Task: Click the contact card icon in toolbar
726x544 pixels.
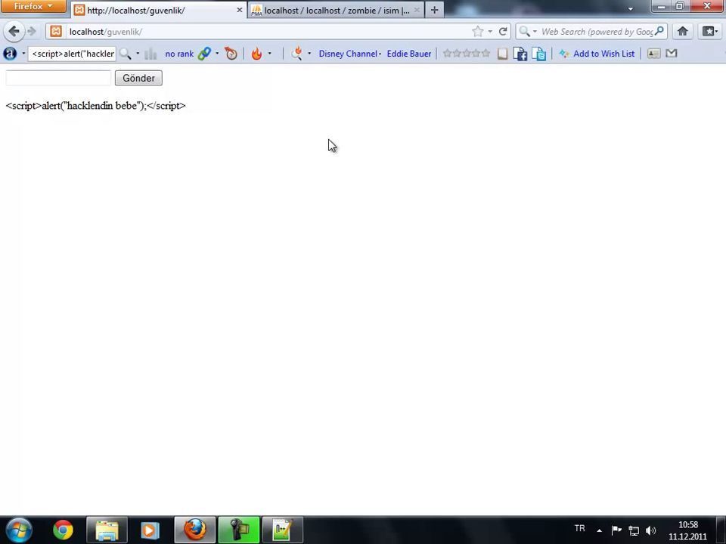Action: tap(653, 54)
